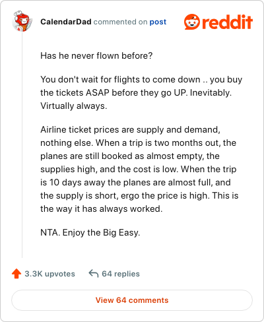Collapse the comment using the vertical thread line

pos(22,145)
